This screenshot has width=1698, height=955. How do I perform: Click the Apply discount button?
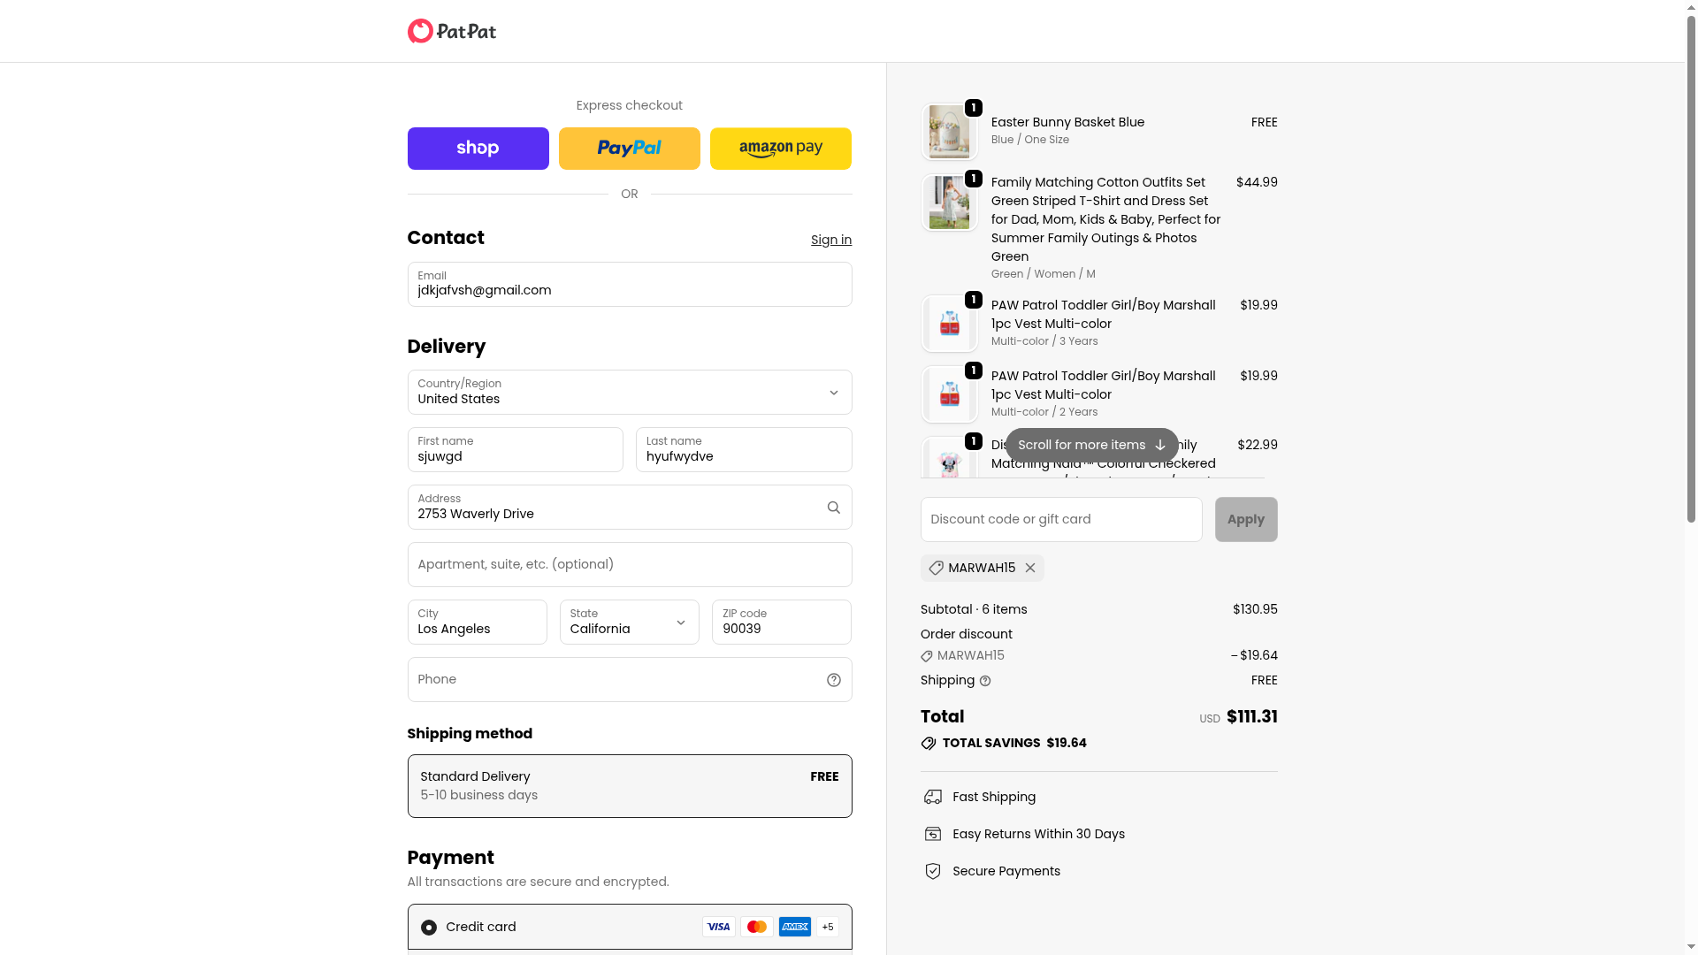(1245, 519)
